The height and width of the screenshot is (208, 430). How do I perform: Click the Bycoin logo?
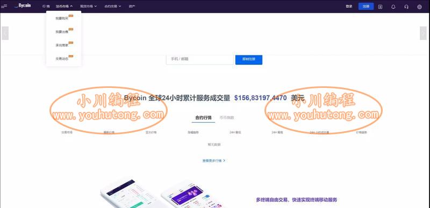(x=23, y=6)
